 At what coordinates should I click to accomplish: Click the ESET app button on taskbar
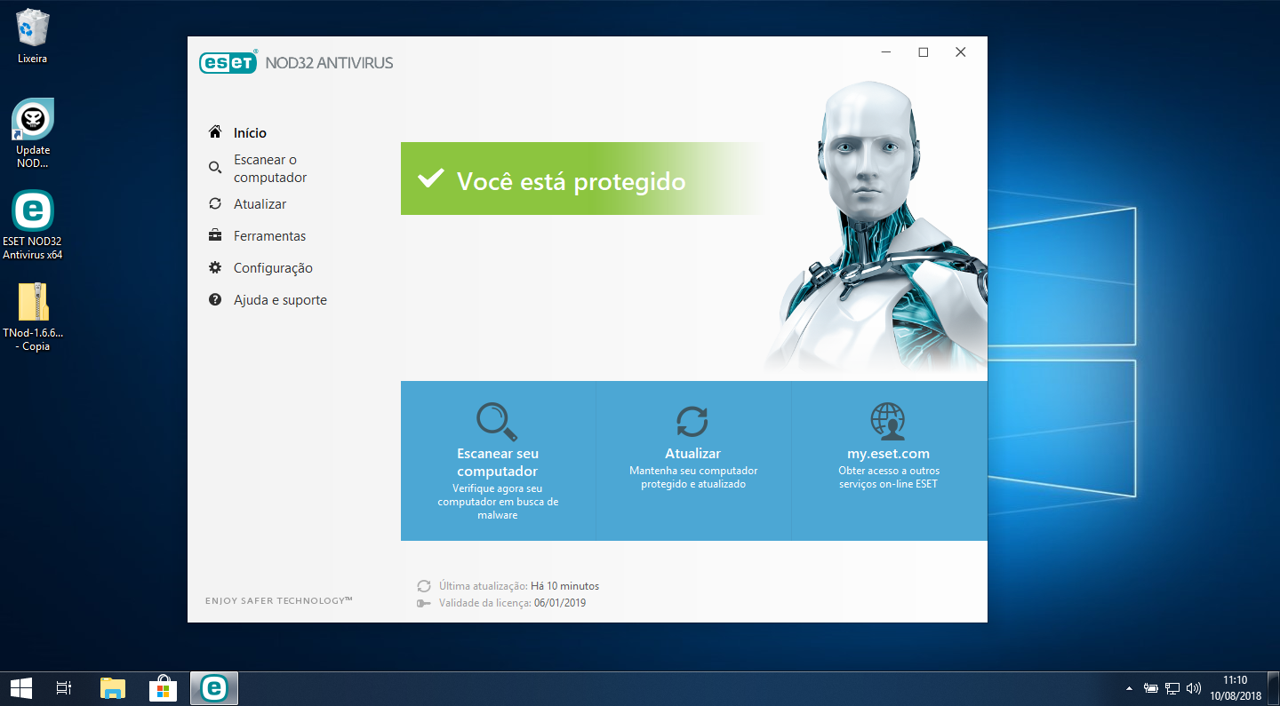click(214, 687)
